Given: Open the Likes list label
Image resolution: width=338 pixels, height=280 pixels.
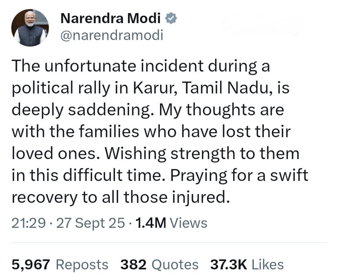Looking at the screenshot, I should (267, 264).
